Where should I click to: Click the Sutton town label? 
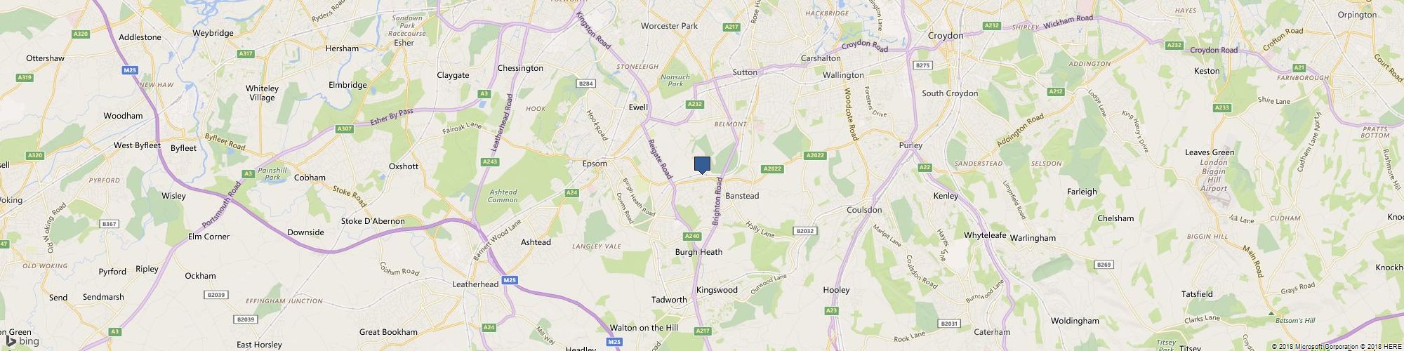pyautogui.click(x=745, y=72)
